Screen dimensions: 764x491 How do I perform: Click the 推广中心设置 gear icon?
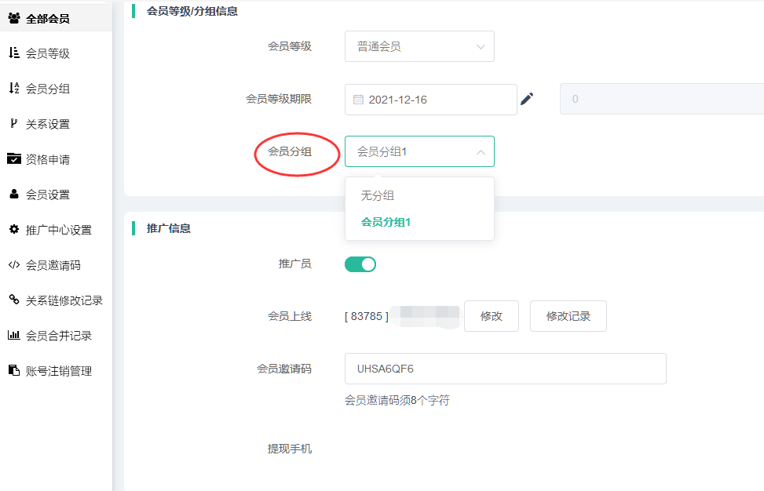pyautogui.click(x=14, y=229)
